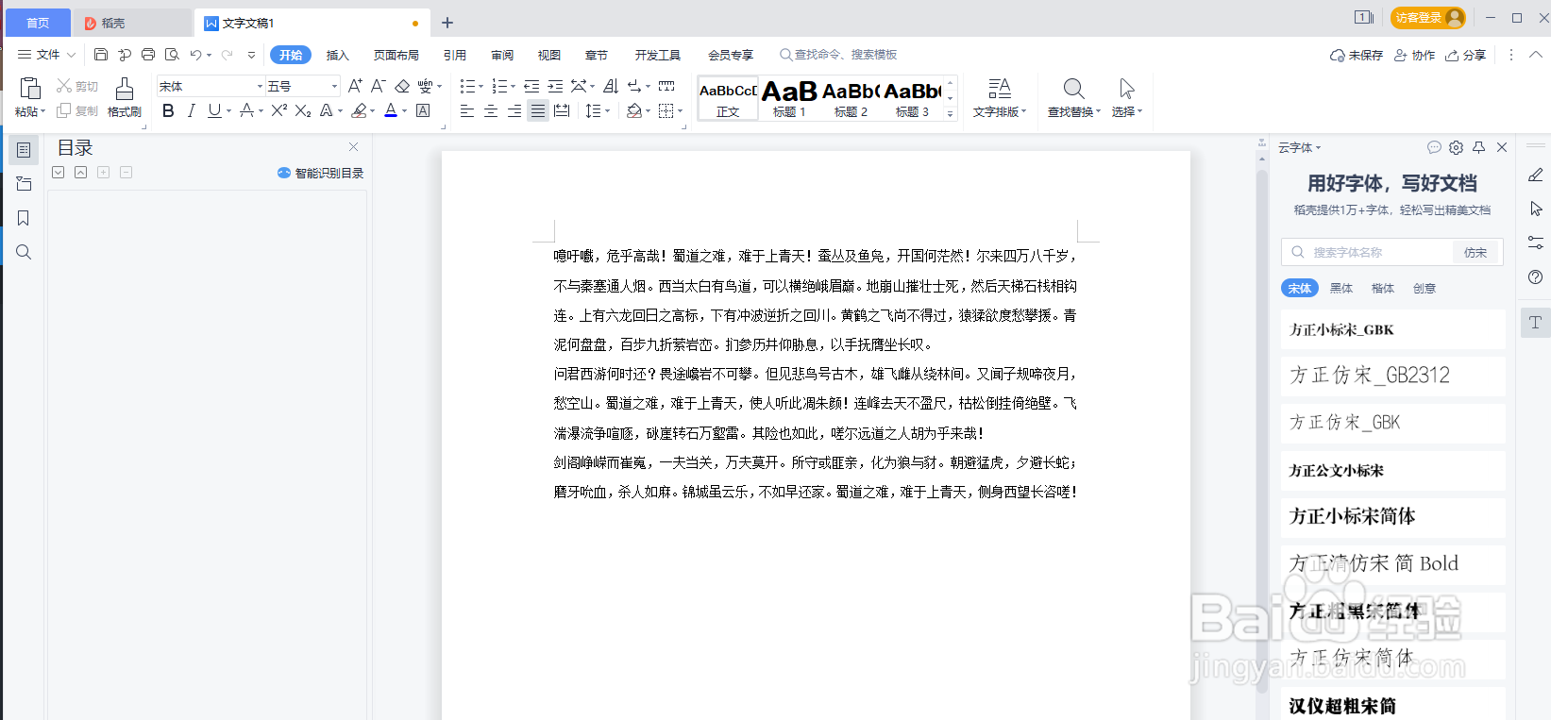Viewport: 1551px width, 720px height.
Task: Click the Undo arrow icon
Action: tap(195, 55)
